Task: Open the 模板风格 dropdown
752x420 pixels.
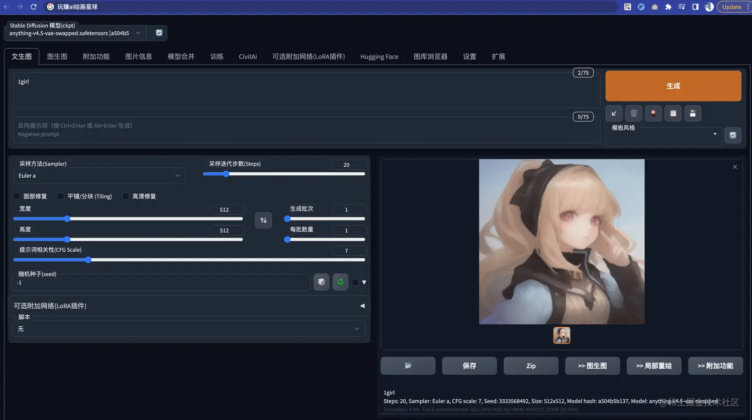Action: 663,135
